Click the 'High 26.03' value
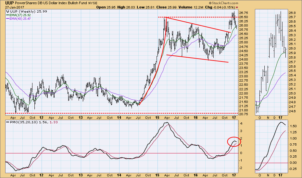The image size is (302, 178). [126, 7]
